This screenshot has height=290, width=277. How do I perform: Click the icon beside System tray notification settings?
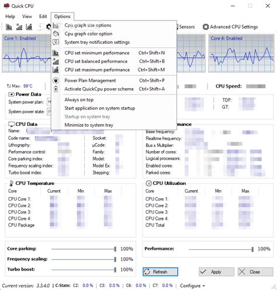[56, 42]
